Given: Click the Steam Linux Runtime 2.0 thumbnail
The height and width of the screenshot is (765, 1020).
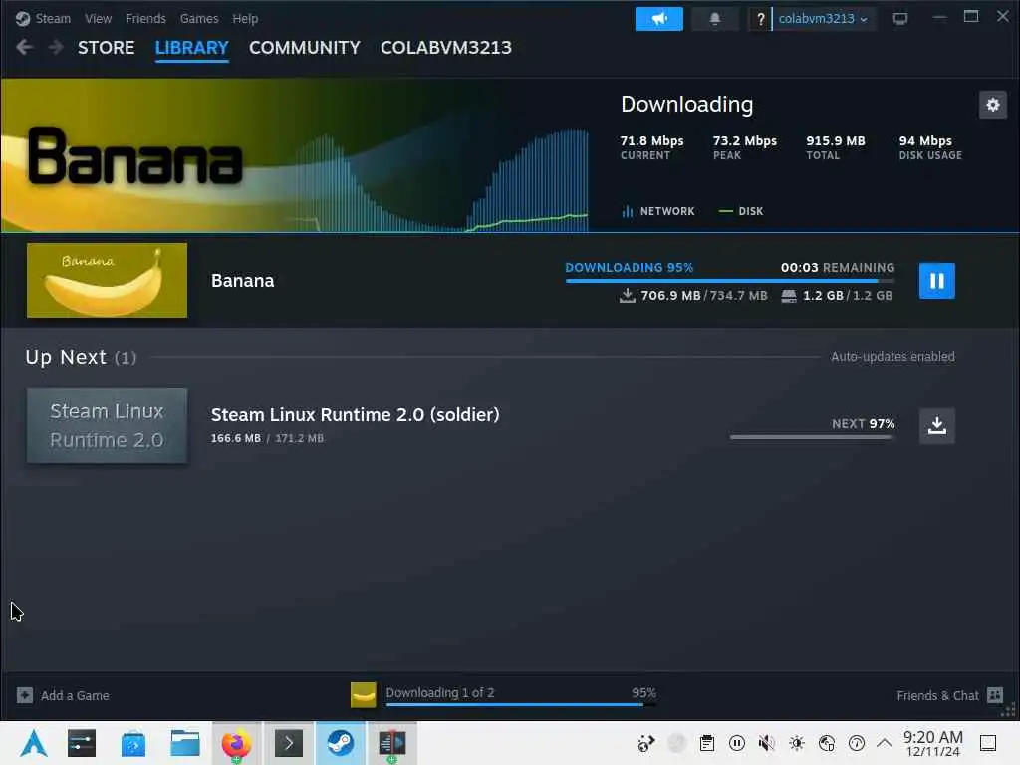Looking at the screenshot, I should click(x=108, y=426).
